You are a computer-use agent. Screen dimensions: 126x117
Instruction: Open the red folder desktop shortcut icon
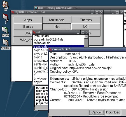coord(6,18)
